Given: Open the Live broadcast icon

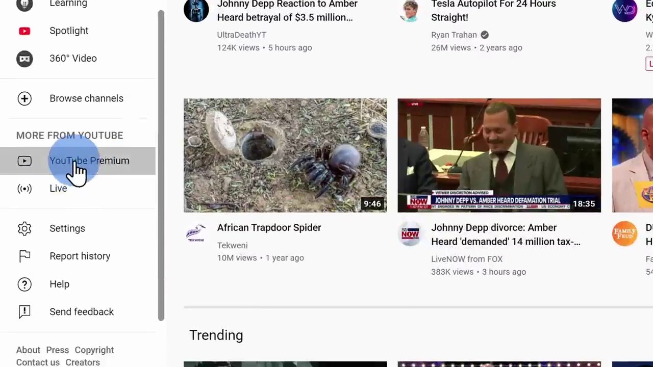Looking at the screenshot, I should tap(24, 189).
